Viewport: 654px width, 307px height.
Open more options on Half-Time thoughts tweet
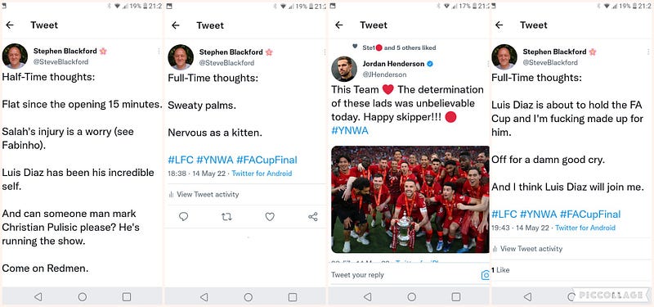coord(159,51)
